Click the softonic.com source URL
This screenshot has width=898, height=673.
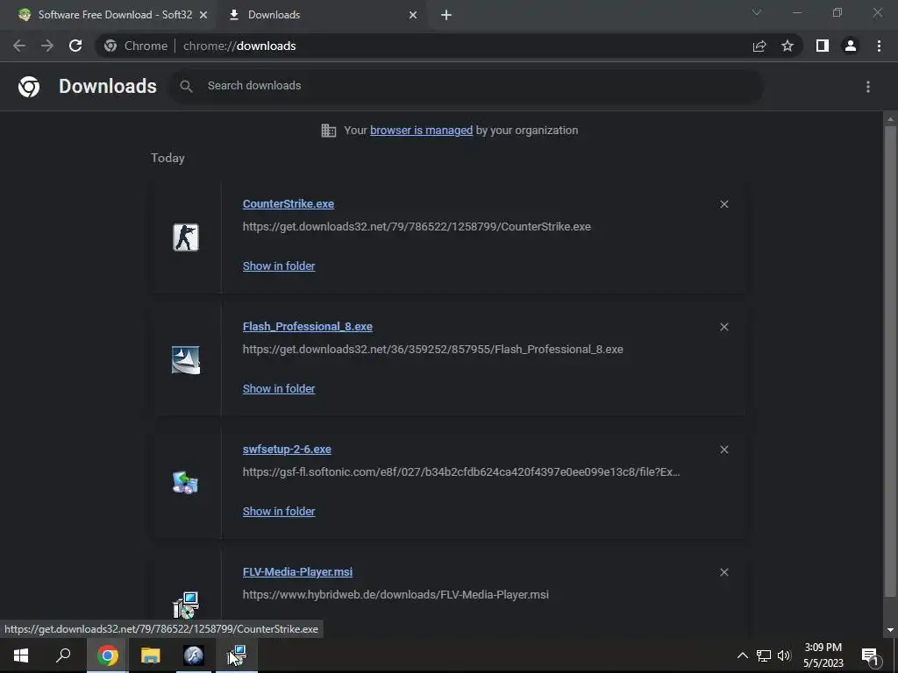(461, 472)
